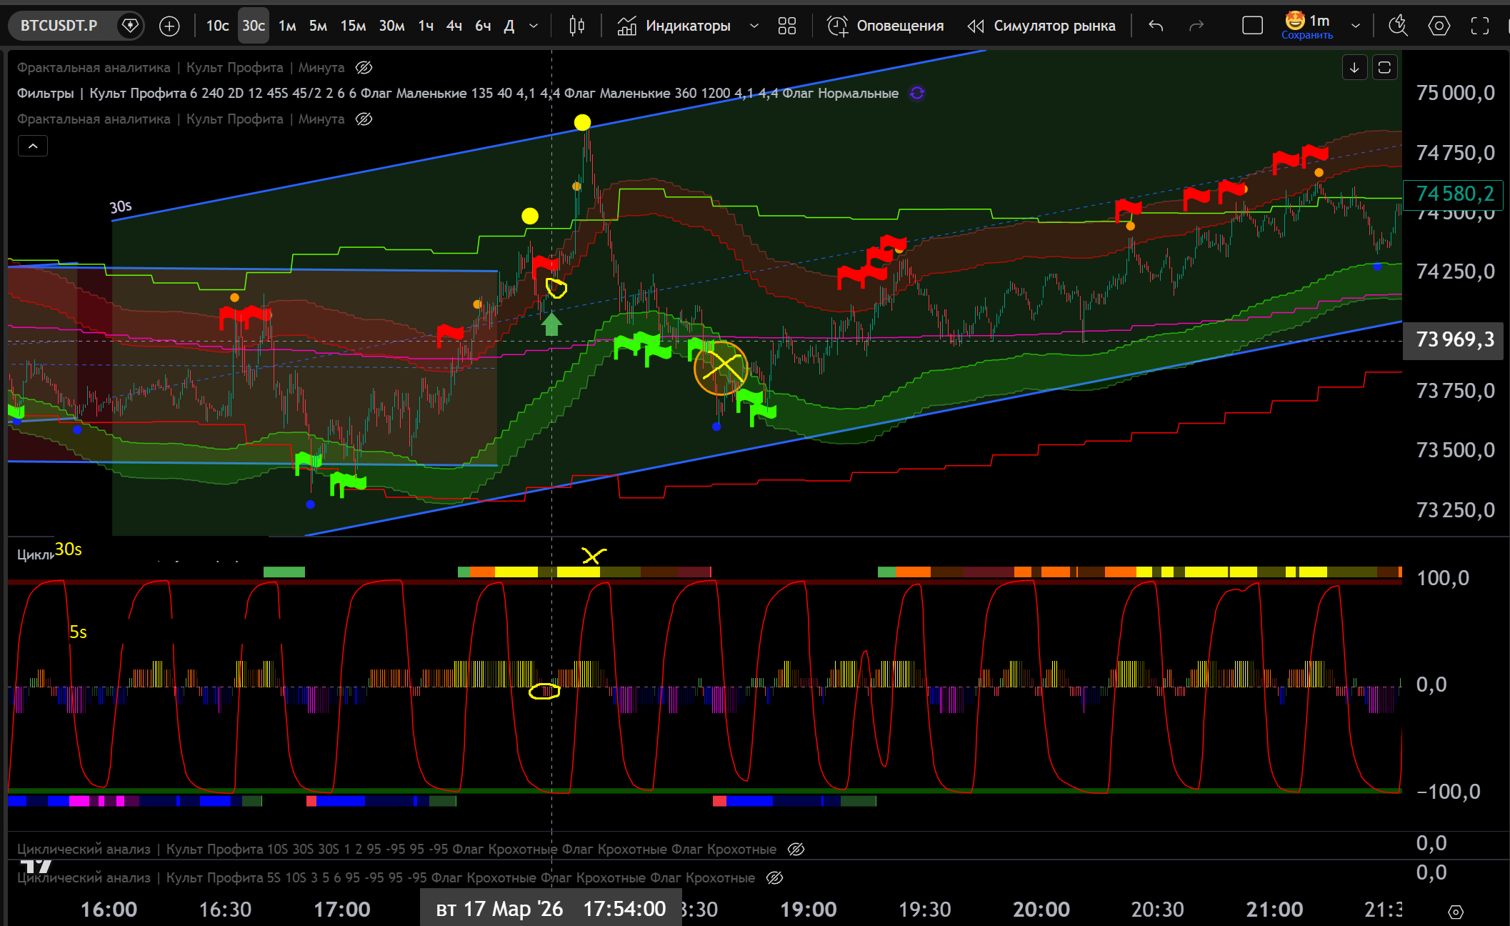Open dropdown arrow next to Индикаторы
This screenshot has width=1510, height=926.
coord(754,26)
